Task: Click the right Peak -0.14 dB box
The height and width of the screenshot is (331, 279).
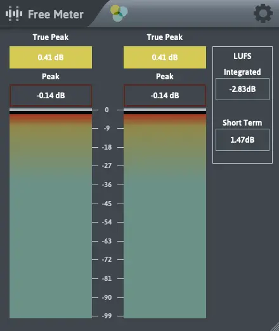Action: coord(165,96)
